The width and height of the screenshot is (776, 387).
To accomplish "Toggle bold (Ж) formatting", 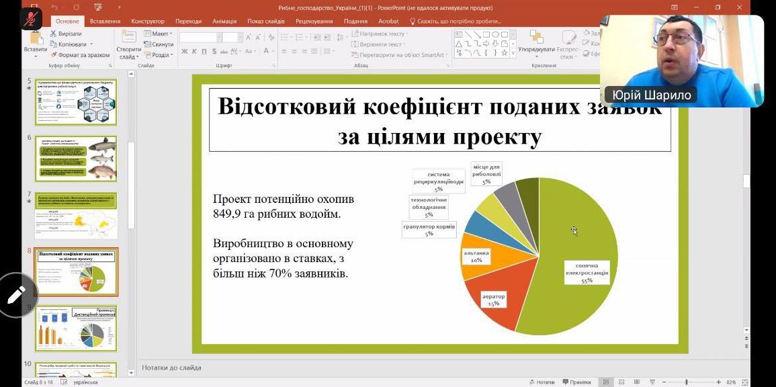I will point(184,51).
